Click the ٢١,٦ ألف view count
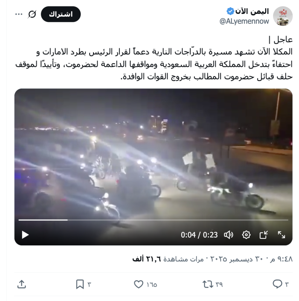This screenshot has width=299, height=301. 146,259
